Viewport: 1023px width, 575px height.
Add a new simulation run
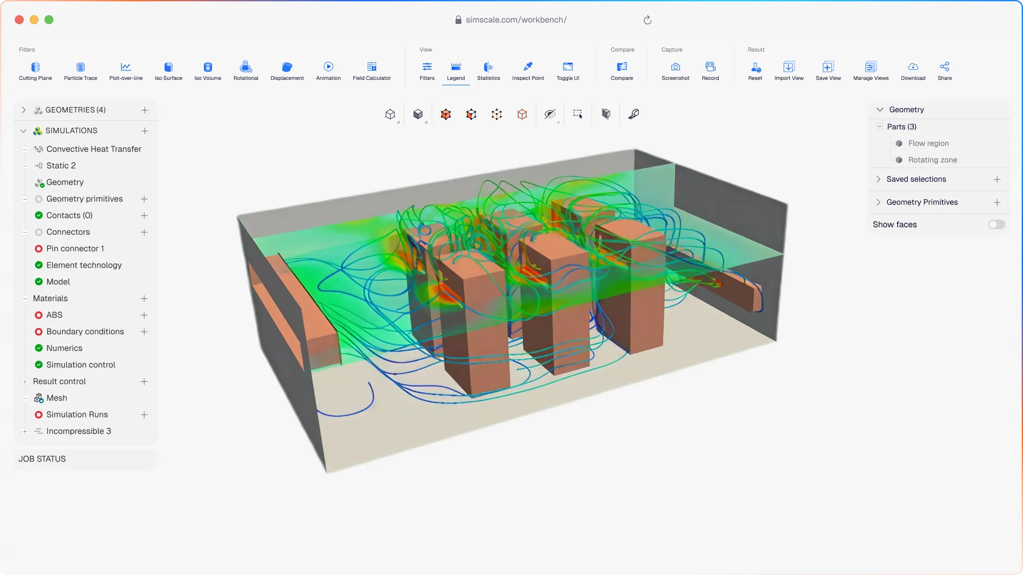[x=144, y=415]
